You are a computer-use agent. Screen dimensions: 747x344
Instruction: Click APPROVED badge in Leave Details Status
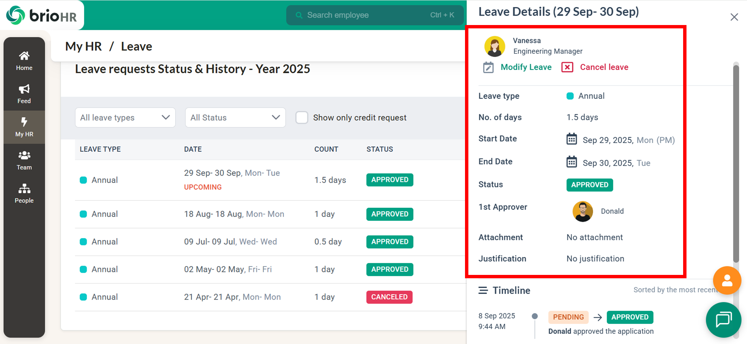point(589,185)
